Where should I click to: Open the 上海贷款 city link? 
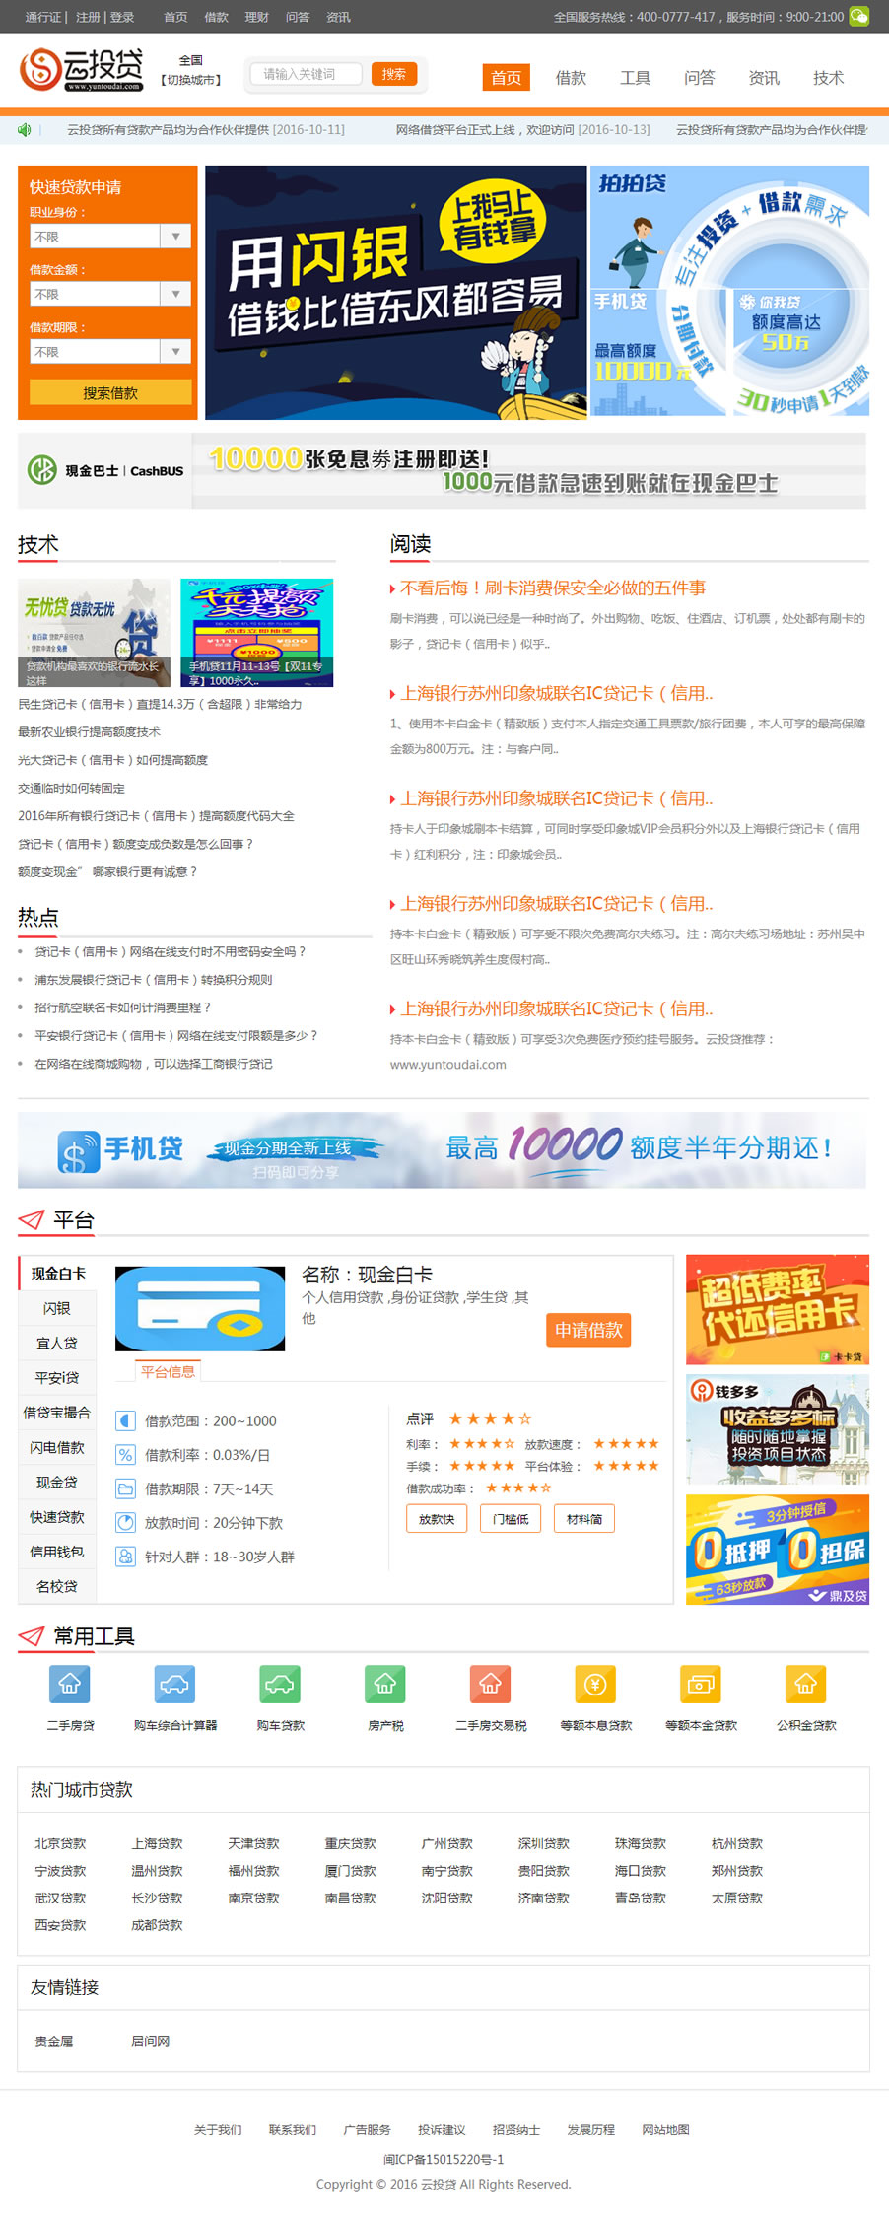[157, 1843]
